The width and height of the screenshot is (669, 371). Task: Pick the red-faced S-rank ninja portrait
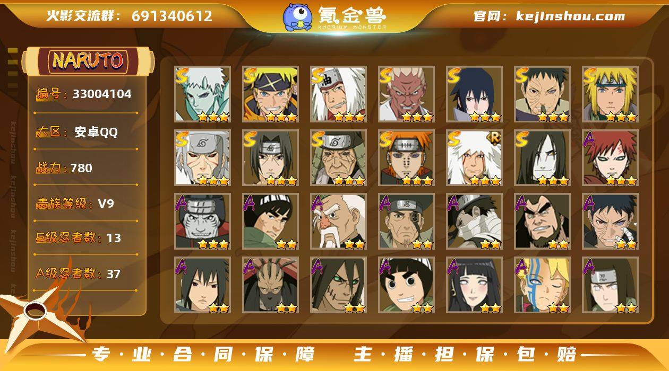[x=406, y=94]
